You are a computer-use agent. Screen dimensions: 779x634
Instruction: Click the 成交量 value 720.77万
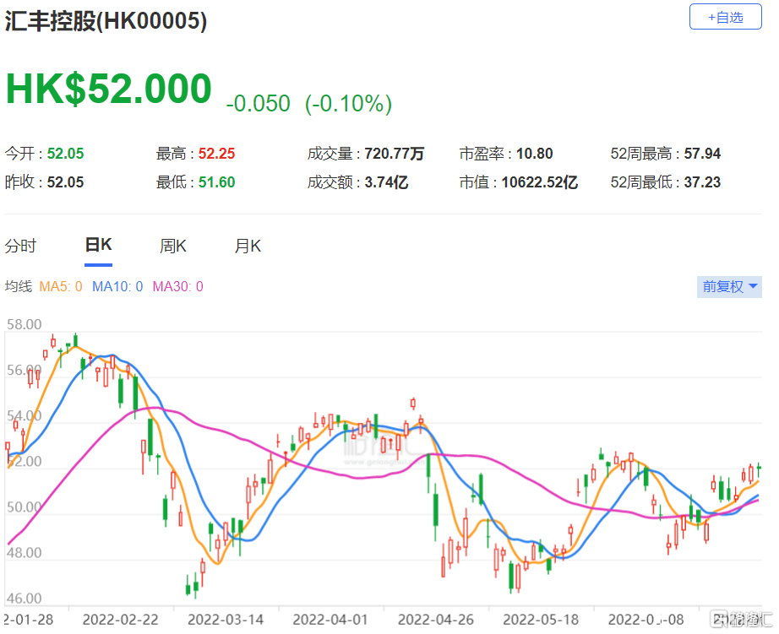[x=395, y=154]
